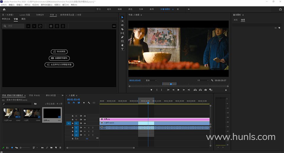The image size is (284, 153).
Task: Toggle linked selection in timeline
Action: [x=79, y=103]
